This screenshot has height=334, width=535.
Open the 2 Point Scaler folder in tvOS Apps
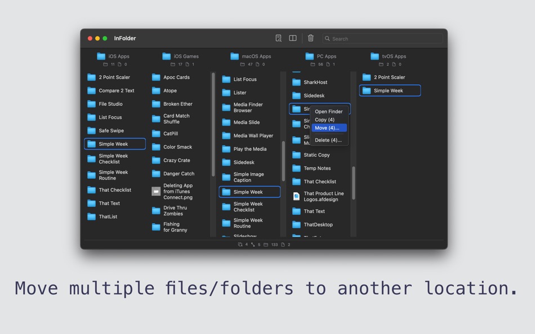(390, 77)
